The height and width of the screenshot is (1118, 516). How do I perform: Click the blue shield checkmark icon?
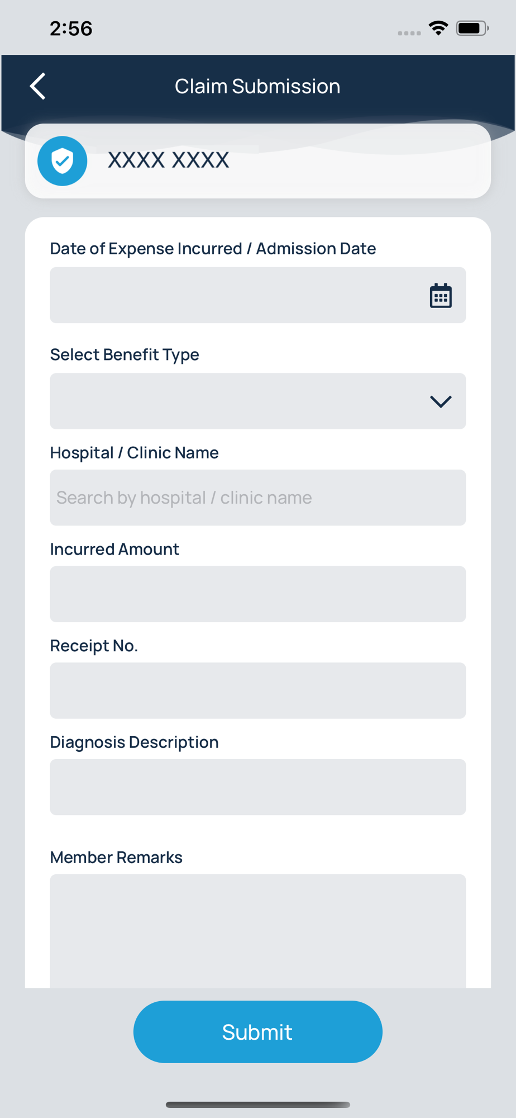pyautogui.click(x=63, y=161)
